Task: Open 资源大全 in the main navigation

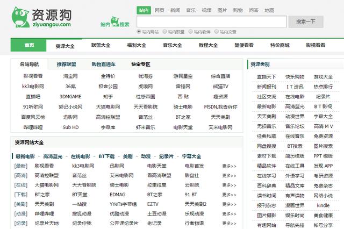Action: click(x=65, y=46)
